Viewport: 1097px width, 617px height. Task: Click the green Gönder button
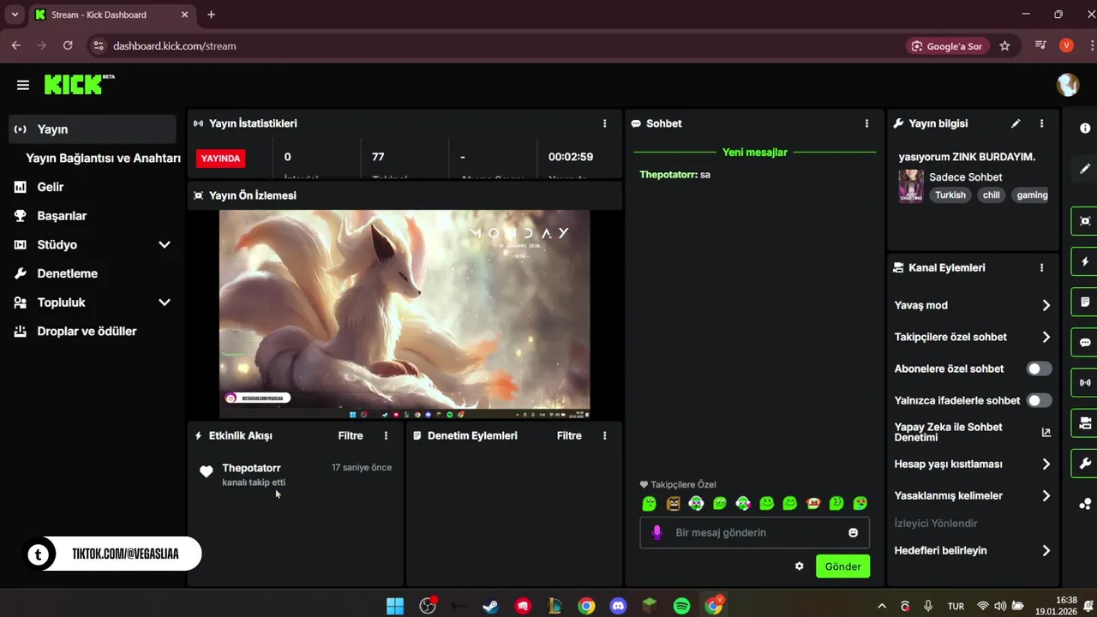(842, 566)
